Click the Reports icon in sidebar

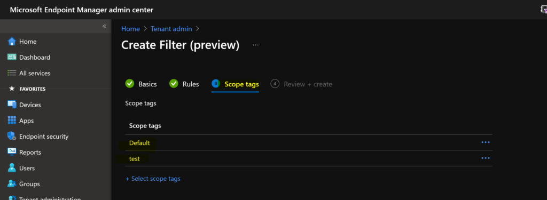coord(12,152)
